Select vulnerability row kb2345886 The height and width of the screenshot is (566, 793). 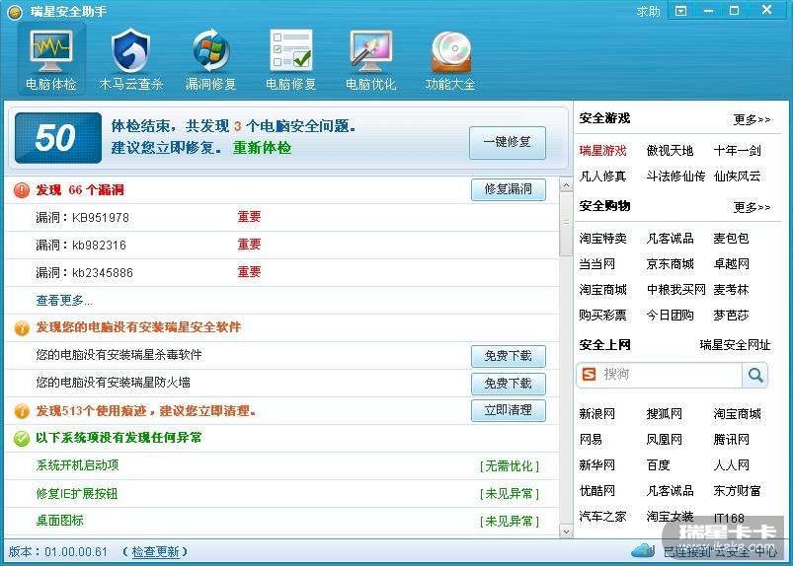281,273
